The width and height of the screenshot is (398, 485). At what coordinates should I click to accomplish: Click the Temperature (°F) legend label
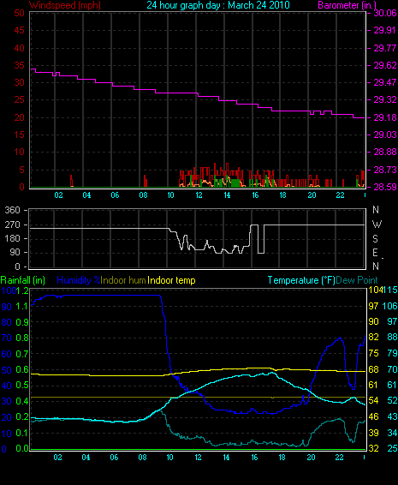point(301,280)
